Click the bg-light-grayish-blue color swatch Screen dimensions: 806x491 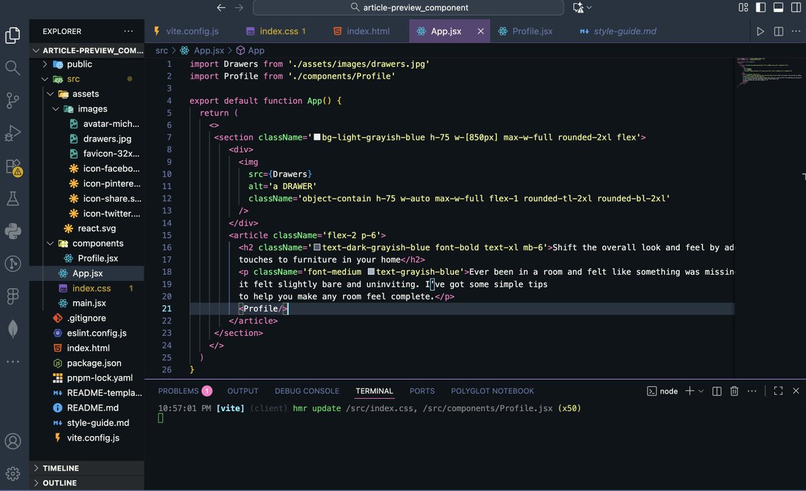(x=317, y=137)
